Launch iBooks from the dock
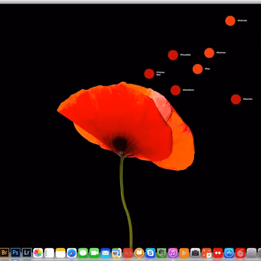 point(139,253)
